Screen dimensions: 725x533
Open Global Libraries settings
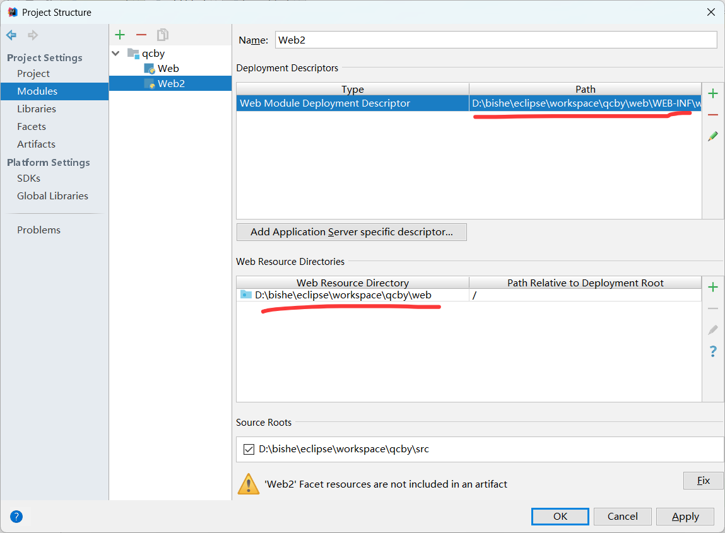click(x=53, y=196)
